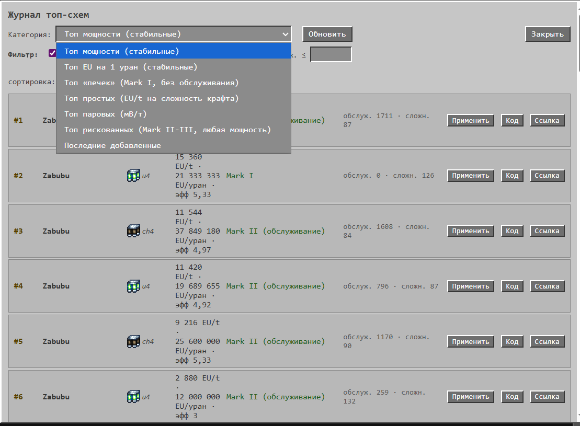Image resolution: width=580 pixels, height=426 pixels.
Task: Open Ссылка for scheme #5
Action: coord(547,342)
